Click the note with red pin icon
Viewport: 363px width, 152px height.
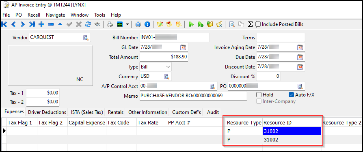(x=169, y=24)
